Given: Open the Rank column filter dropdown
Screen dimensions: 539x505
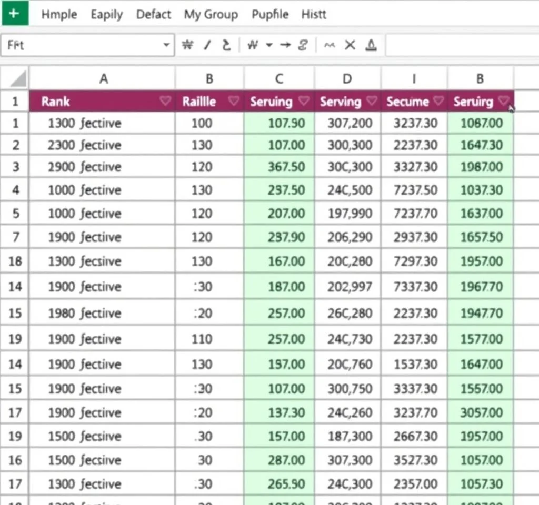Looking at the screenshot, I should [x=165, y=101].
